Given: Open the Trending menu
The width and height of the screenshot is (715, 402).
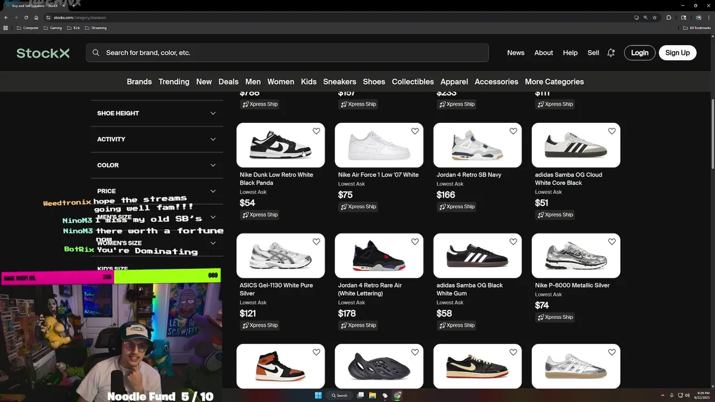Looking at the screenshot, I should pyautogui.click(x=174, y=82).
